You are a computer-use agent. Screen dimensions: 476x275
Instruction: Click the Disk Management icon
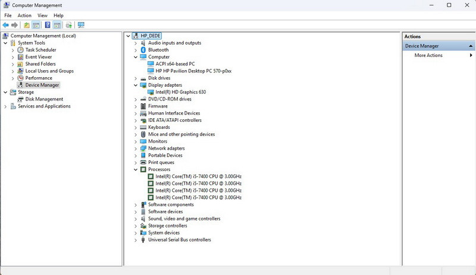pyautogui.click(x=20, y=99)
